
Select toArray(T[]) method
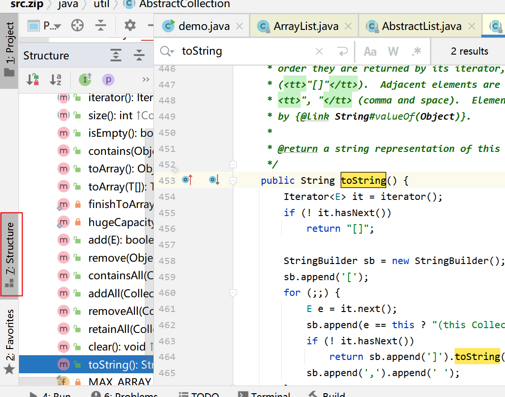point(86,187)
